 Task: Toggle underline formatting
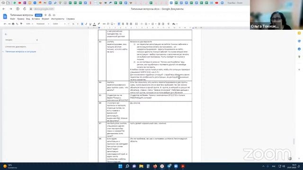(90, 24)
